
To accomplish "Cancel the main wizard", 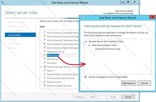I will click(x=128, y=97).
